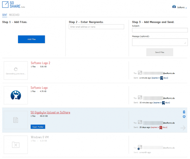This screenshot has width=190, height=159.
Task: Click the Softonic user avatar icon
Action: click(174, 6)
